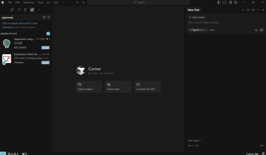266x155 pixels.
Task: Install the Extension Pack by Pleiades
Action: (x=45, y=63)
